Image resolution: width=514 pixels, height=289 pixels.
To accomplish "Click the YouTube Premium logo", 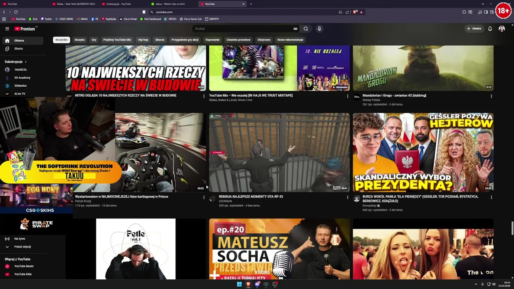I will click(25, 29).
